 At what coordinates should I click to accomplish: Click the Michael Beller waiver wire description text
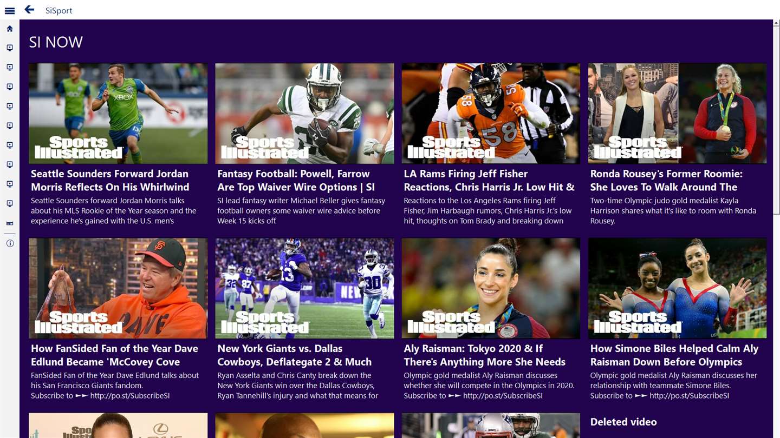coord(301,210)
